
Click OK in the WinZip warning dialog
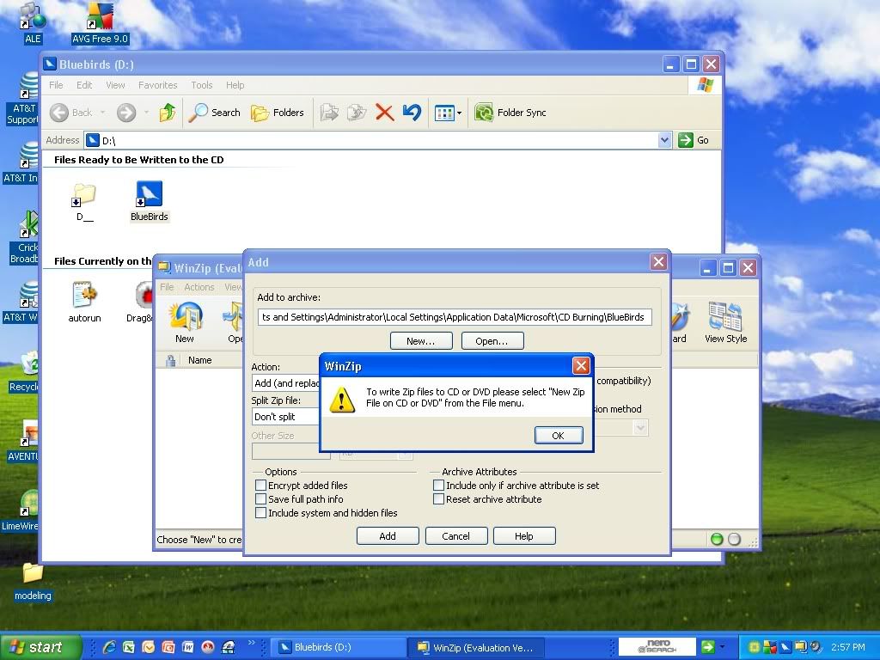tap(559, 436)
